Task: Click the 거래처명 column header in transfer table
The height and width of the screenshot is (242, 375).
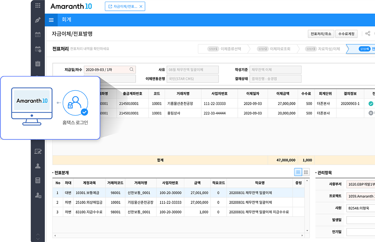Action: point(183,93)
